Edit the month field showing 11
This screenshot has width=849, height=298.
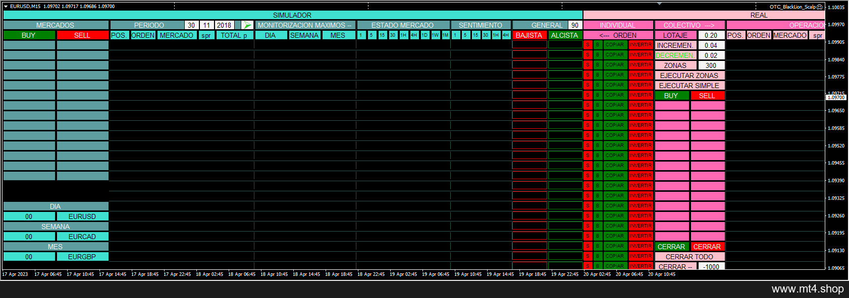coord(206,25)
